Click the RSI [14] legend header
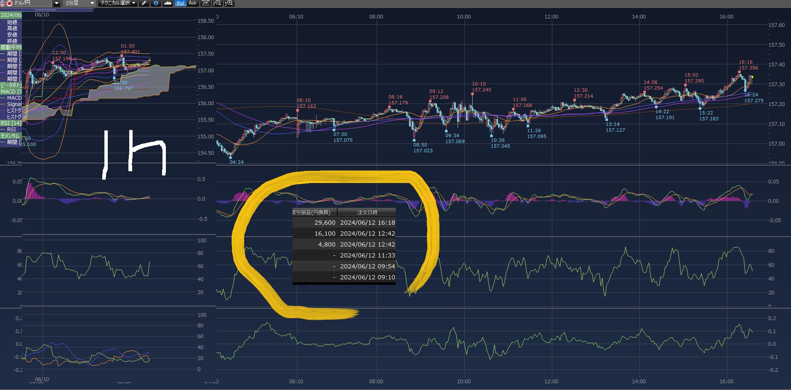Screen dimensions: 791x390 pyautogui.click(x=11, y=123)
